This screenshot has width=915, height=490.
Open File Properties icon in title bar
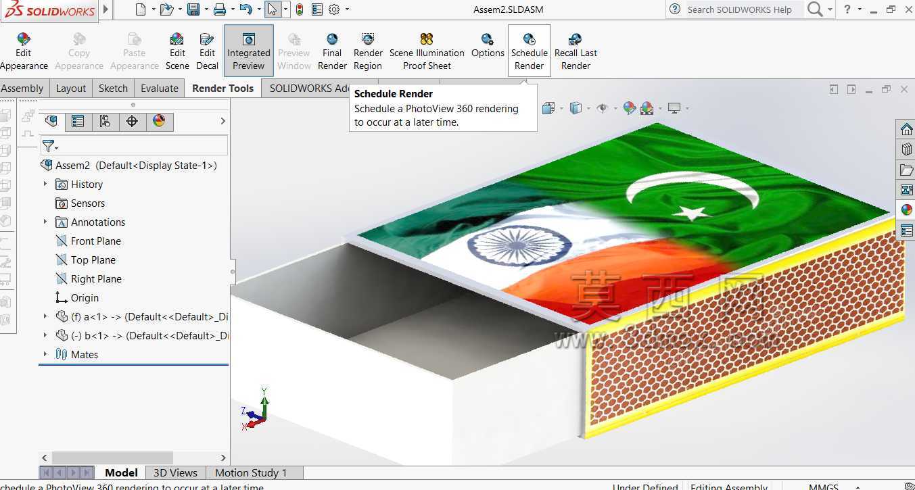[x=317, y=9]
